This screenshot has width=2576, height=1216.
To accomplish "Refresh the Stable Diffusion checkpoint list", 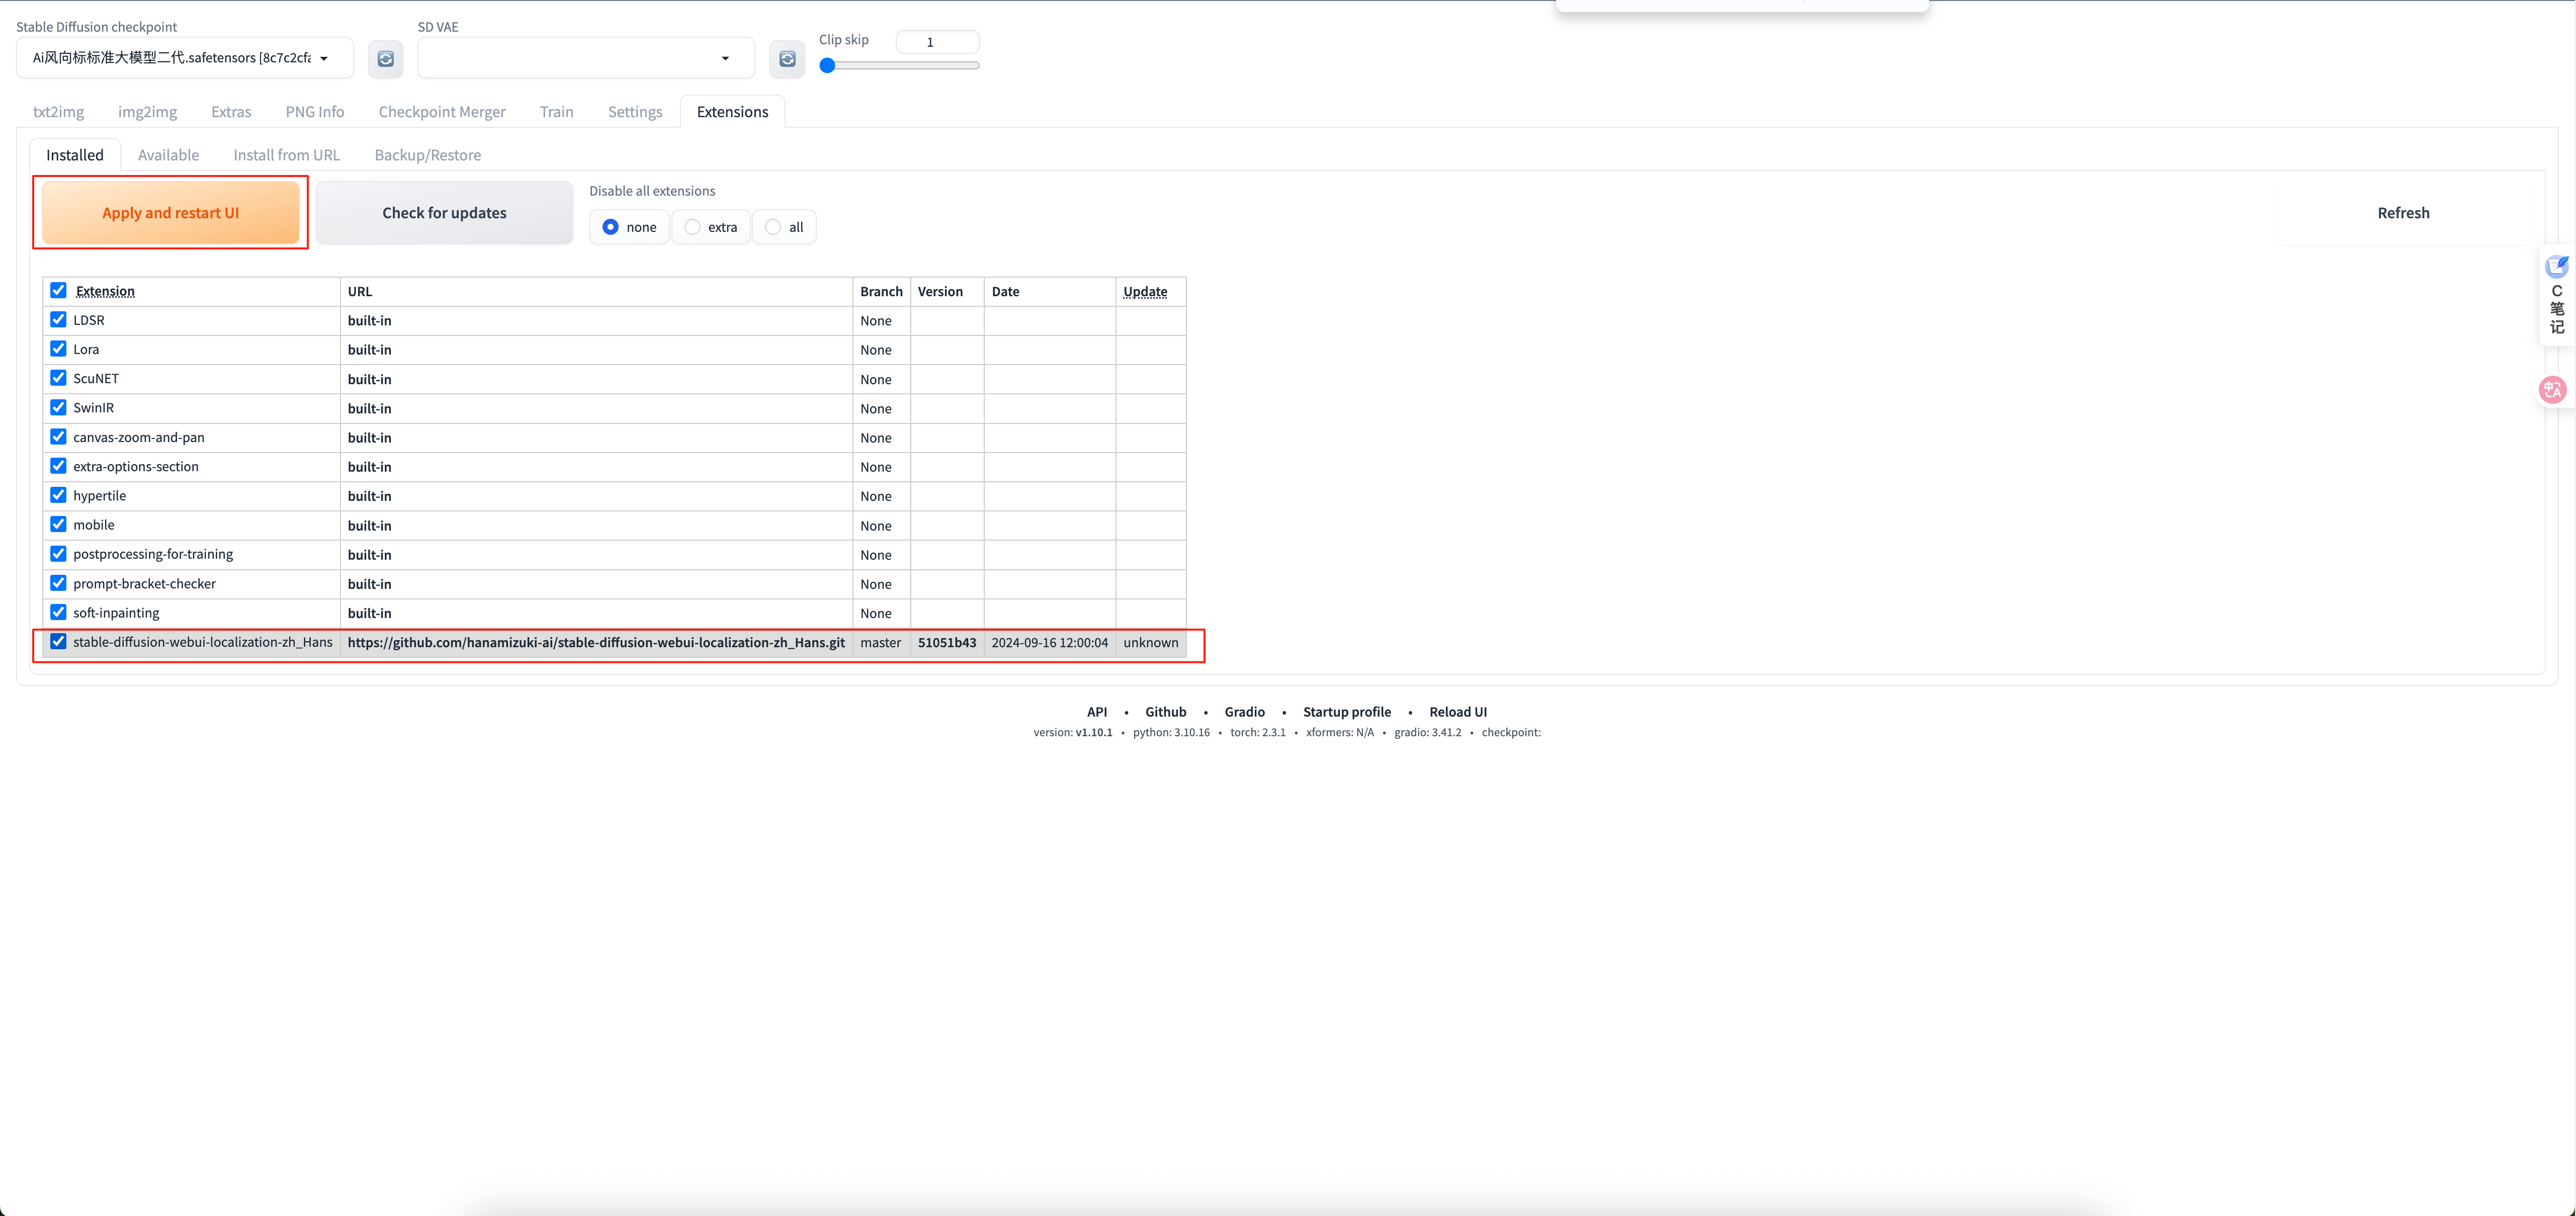I will pos(385,59).
